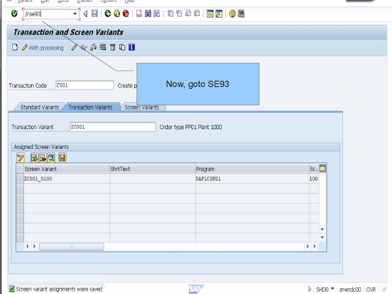392x294 pixels.
Task: Click the icon right of the glasses icon
Action: (x=93, y=47)
